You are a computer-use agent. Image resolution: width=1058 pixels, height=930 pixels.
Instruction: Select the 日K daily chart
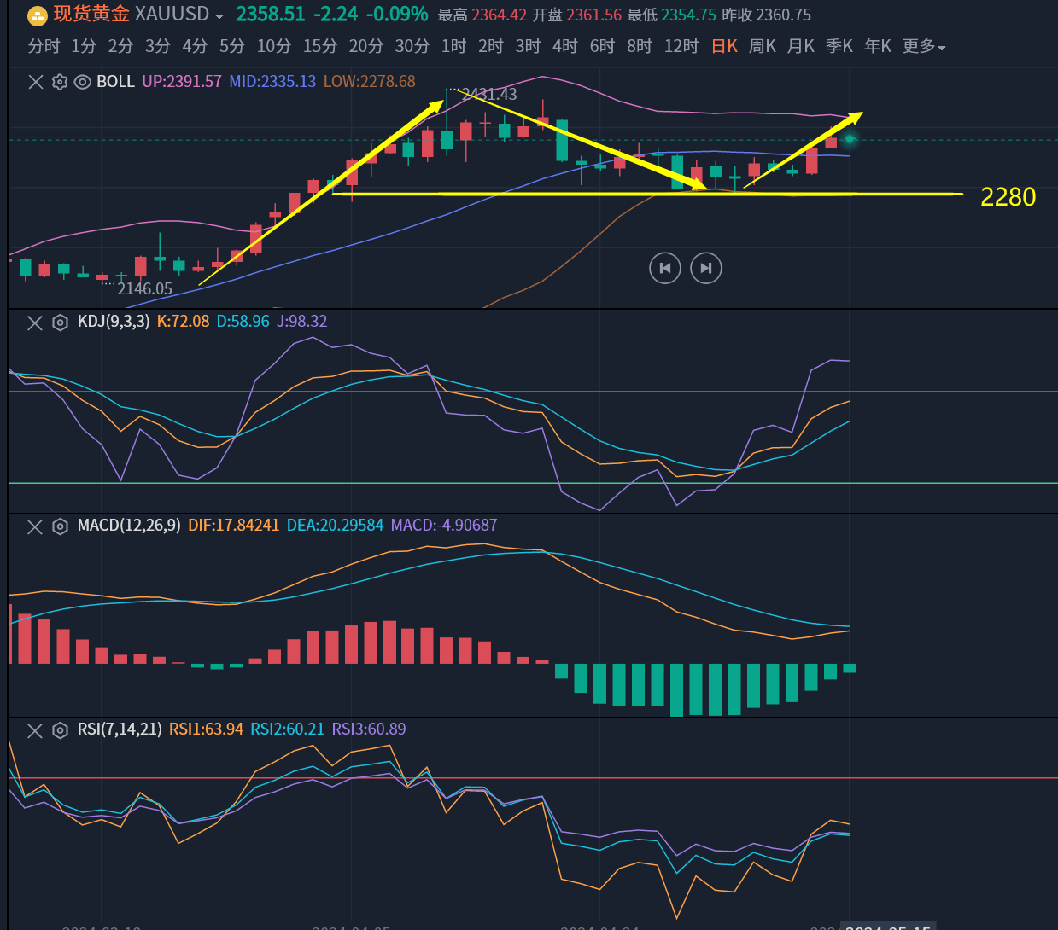point(725,46)
